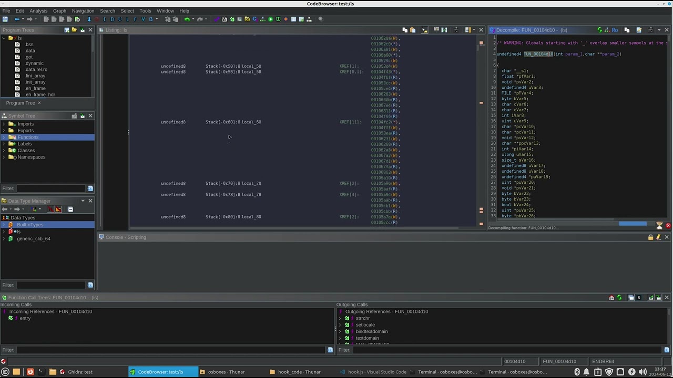This screenshot has height=378, width=673.
Task: Open filter options in Data Type Manager
Action: click(90, 285)
